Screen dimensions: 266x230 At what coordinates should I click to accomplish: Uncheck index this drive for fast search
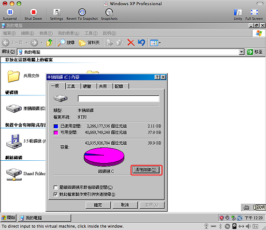point(55,194)
